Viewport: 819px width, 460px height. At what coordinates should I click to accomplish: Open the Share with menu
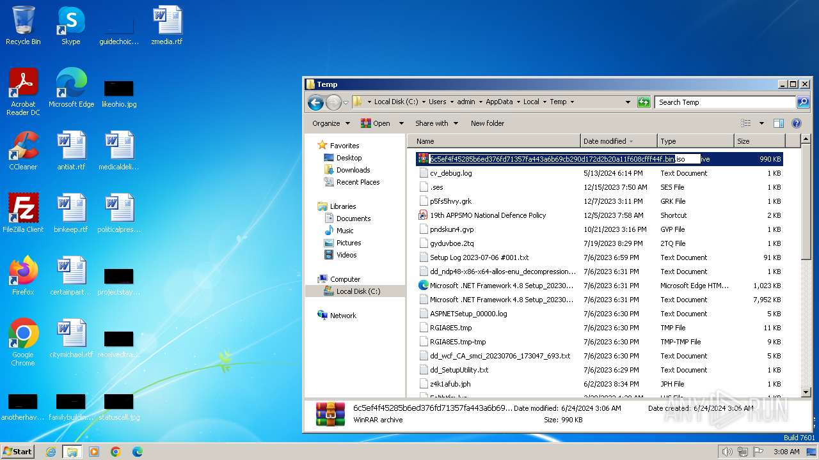tap(437, 123)
